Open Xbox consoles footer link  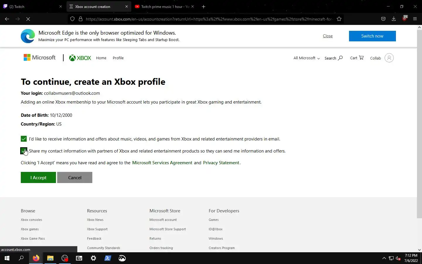pos(31,220)
